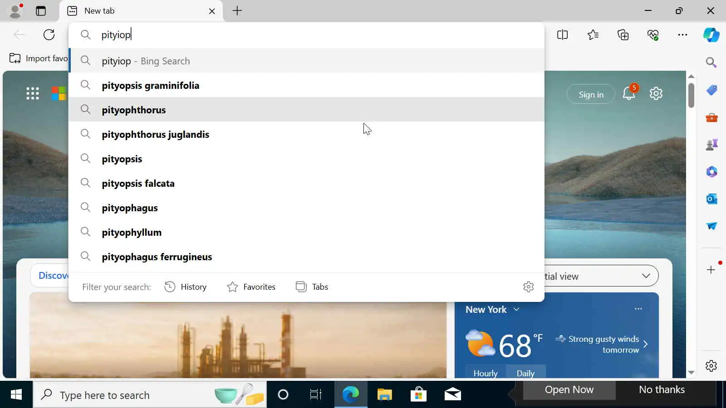
Task: Open a new tab with plus button
Action: coord(237,11)
